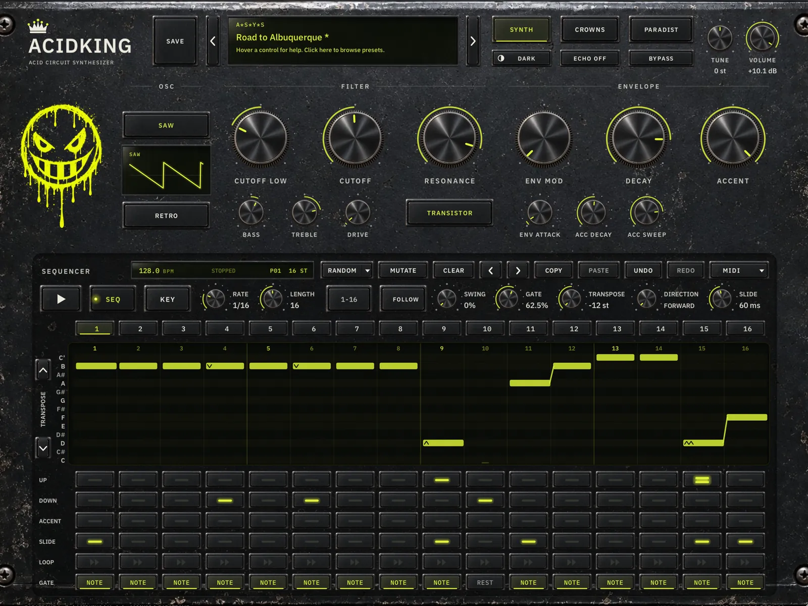Click the saw waveform display
Viewport: 808px width, 606px height.
coord(166,170)
